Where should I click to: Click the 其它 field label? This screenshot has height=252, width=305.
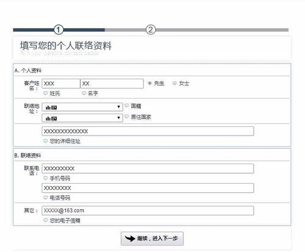pos(31,211)
